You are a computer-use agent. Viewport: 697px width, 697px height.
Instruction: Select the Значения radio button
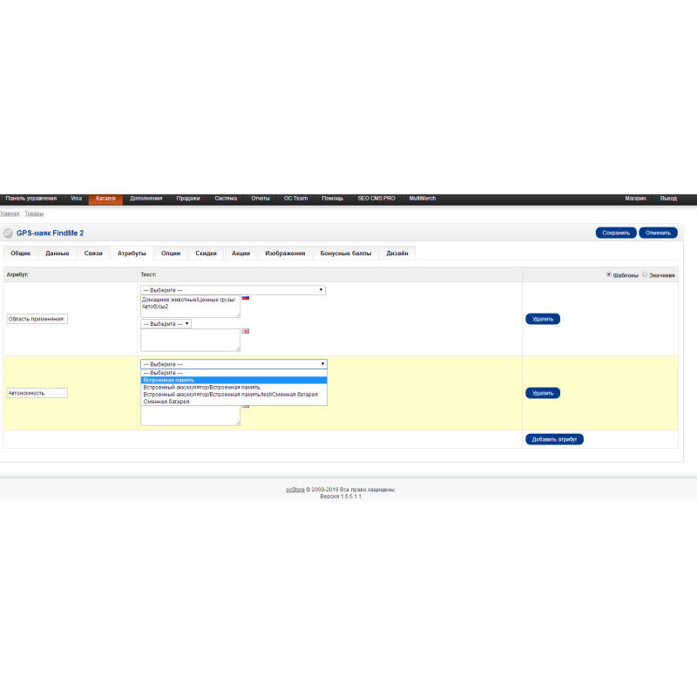click(x=645, y=274)
